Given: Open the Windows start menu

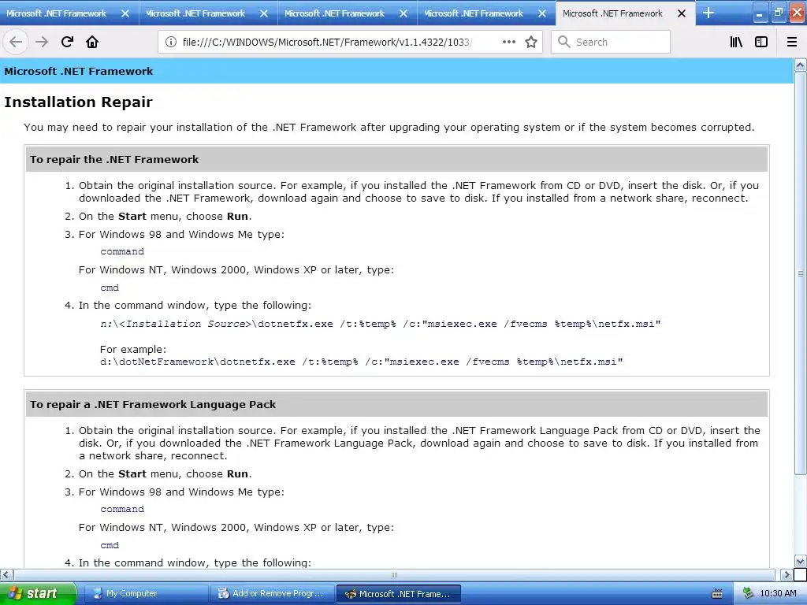Looking at the screenshot, I should (38, 593).
